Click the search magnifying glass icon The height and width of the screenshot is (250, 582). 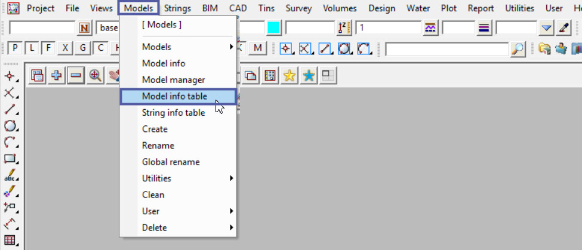(x=518, y=49)
